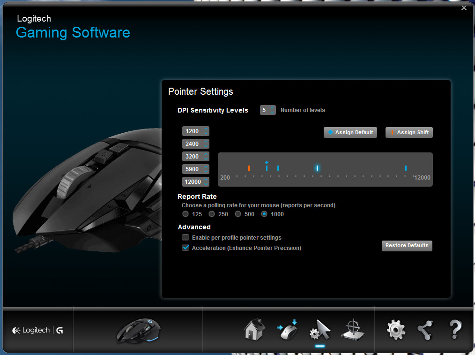The height and width of the screenshot is (355, 475).
Task: Open help question mark icon
Action: pyautogui.click(x=455, y=330)
